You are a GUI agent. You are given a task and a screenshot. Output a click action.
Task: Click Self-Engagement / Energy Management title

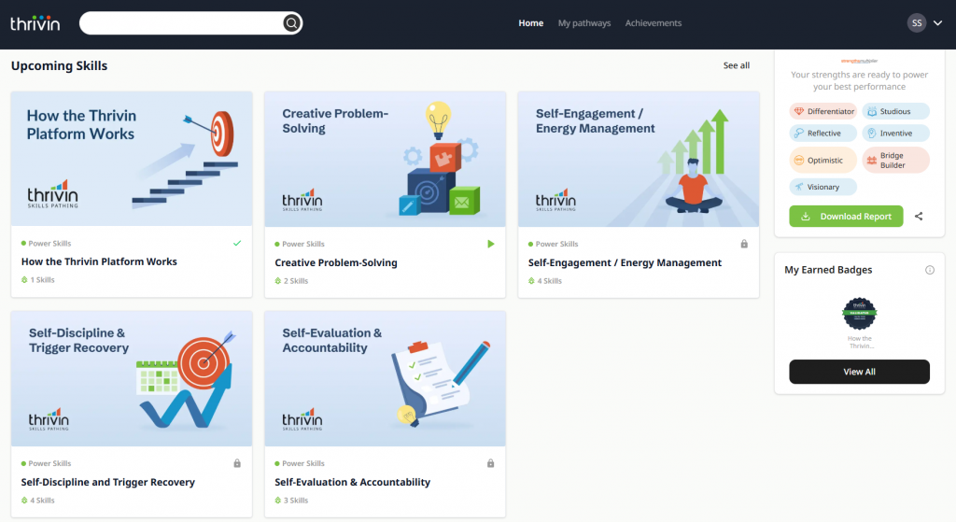tap(625, 262)
